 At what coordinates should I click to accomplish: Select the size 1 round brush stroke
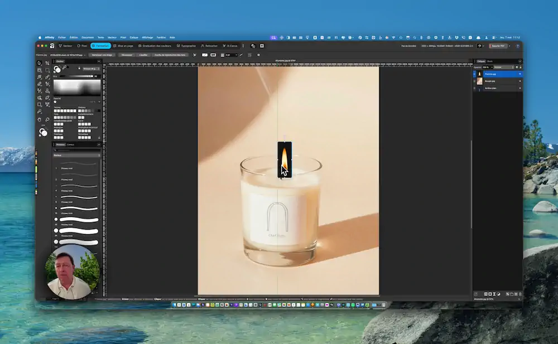click(x=79, y=164)
